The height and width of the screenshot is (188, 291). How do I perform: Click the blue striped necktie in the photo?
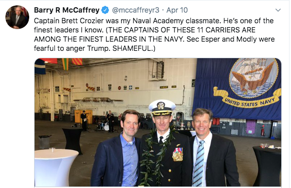click(x=199, y=163)
